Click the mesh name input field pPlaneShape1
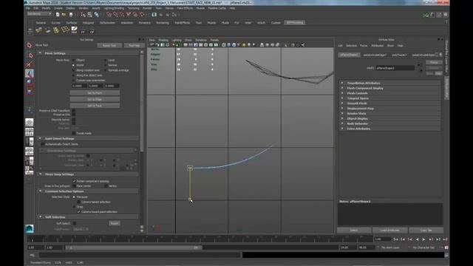The width and height of the screenshot is (473, 266). [395, 68]
